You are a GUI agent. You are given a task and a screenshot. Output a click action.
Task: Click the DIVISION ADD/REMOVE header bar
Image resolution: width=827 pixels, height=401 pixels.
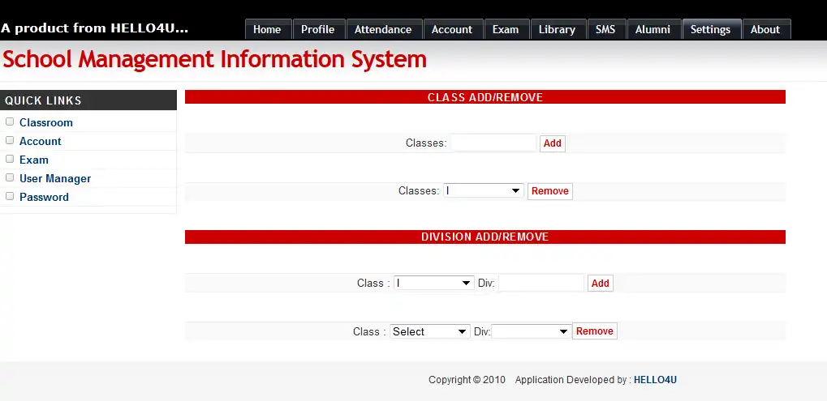pyautogui.click(x=485, y=237)
